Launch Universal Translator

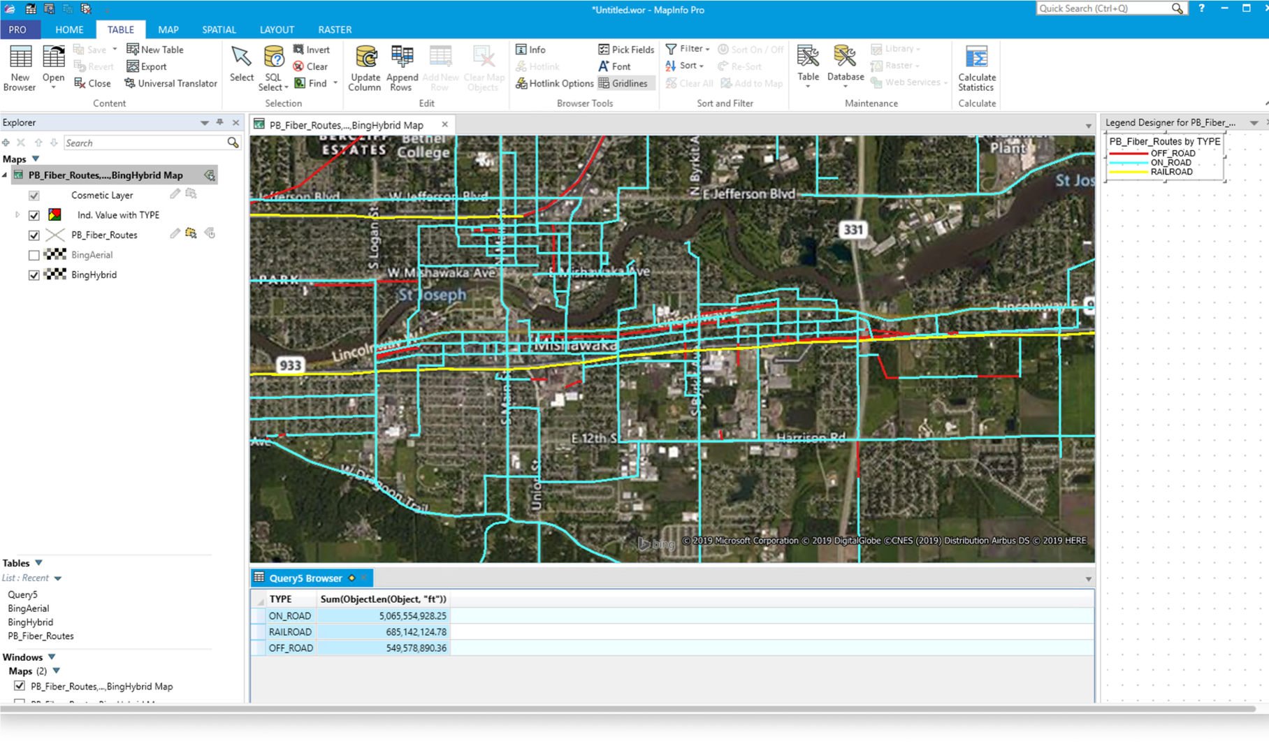pyautogui.click(x=171, y=83)
